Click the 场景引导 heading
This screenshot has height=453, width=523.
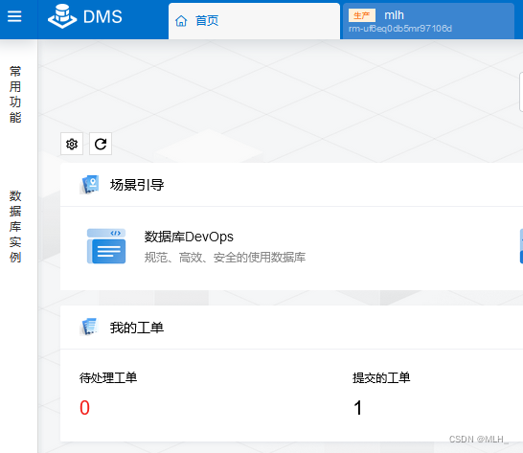click(137, 185)
